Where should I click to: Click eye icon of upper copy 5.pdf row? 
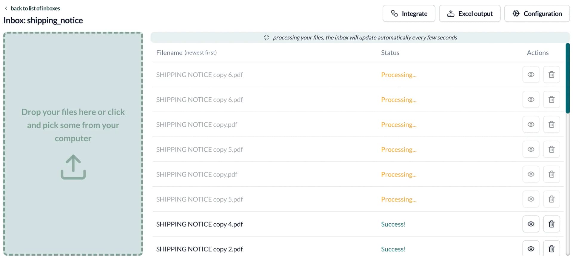click(531, 149)
